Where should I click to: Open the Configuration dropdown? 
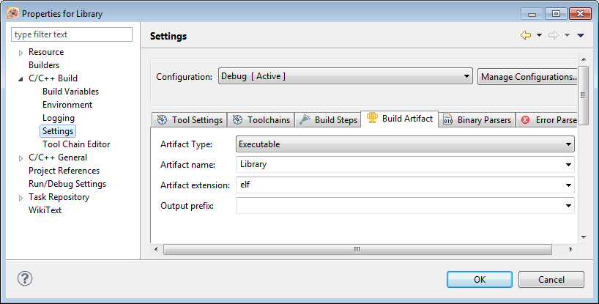[x=345, y=76]
